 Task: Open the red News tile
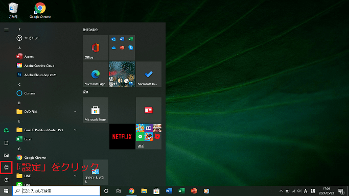(x=149, y=110)
